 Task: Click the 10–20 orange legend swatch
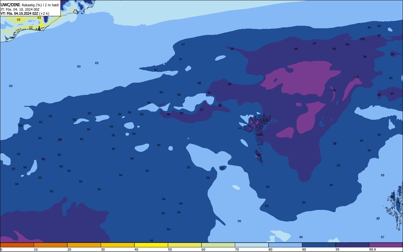(x=50, y=245)
